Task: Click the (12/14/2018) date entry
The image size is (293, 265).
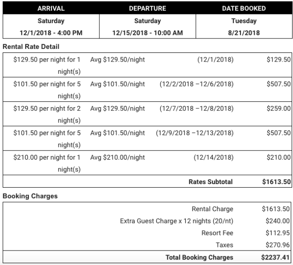Action: (x=213, y=157)
